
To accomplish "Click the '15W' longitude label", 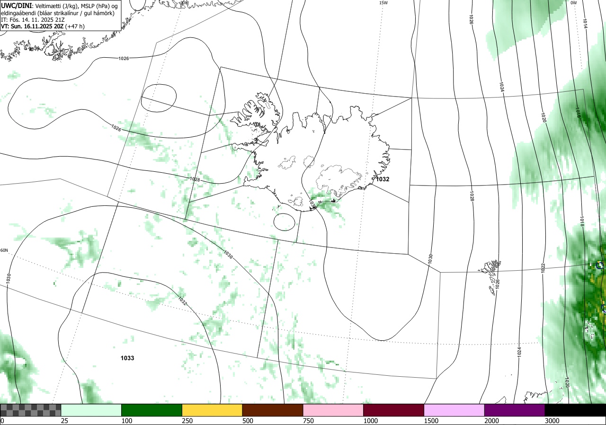I will (x=383, y=3).
